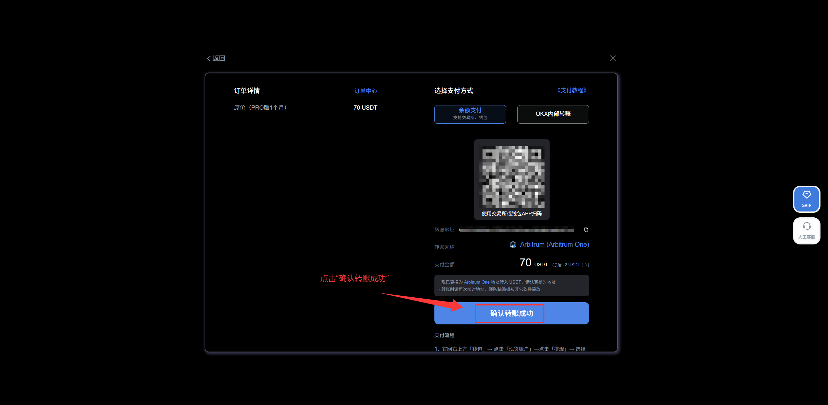
Task: Expand the Arbitrum One link in notice
Action: coord(477,282)
